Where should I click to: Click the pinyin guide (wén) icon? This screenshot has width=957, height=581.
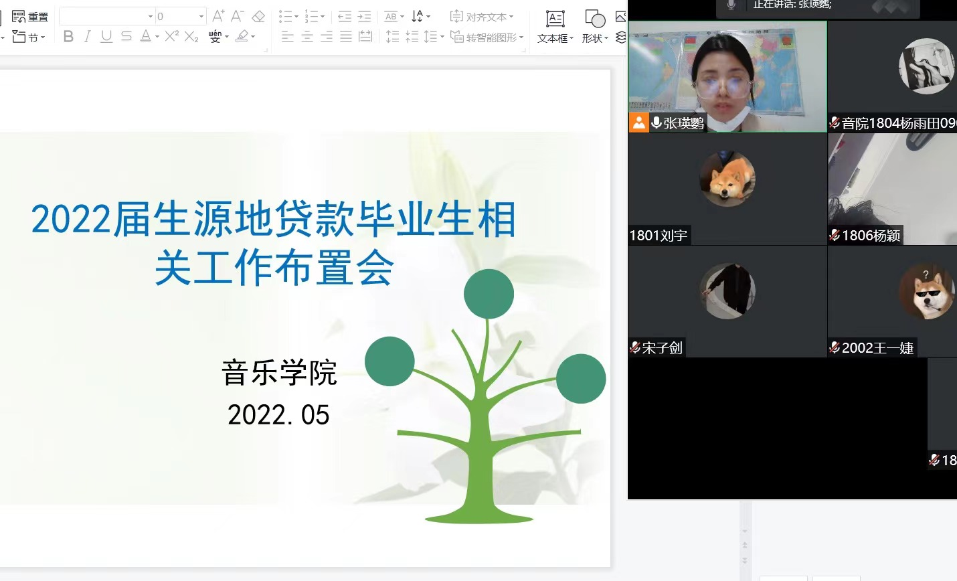pyautogui.click(x=215, y=37)
